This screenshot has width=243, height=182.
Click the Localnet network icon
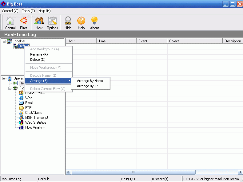pos(10,41)
